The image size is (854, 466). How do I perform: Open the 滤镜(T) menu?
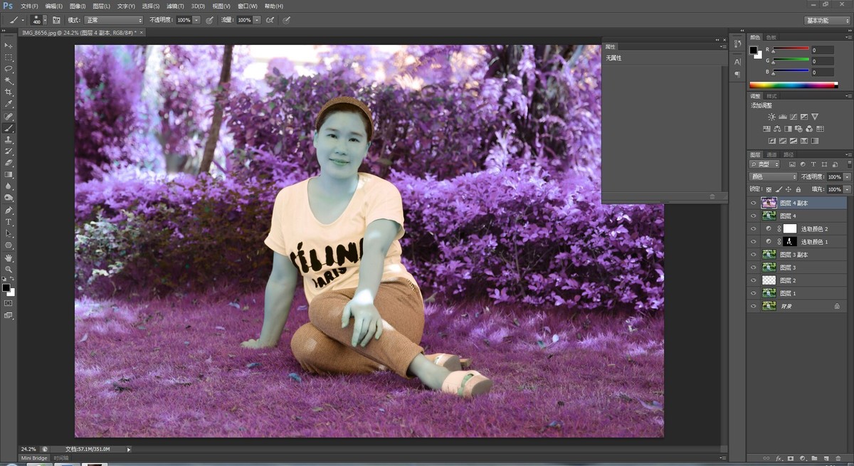click(175, 6)
